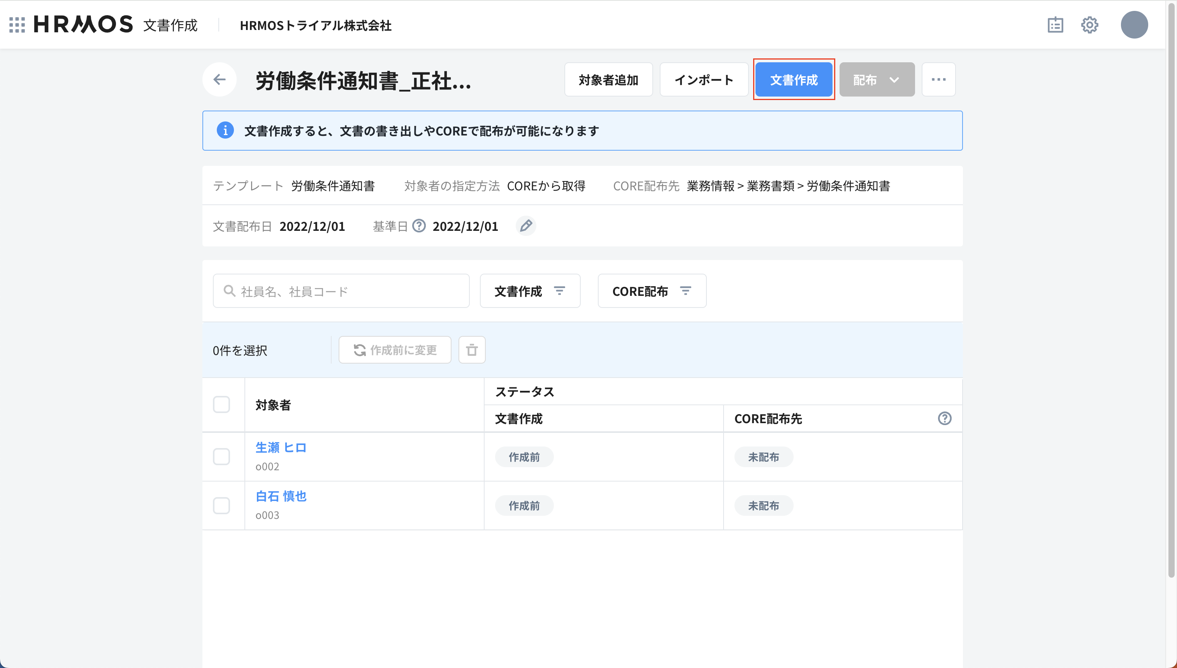Open the checklist icon in header

[1055, 25]
